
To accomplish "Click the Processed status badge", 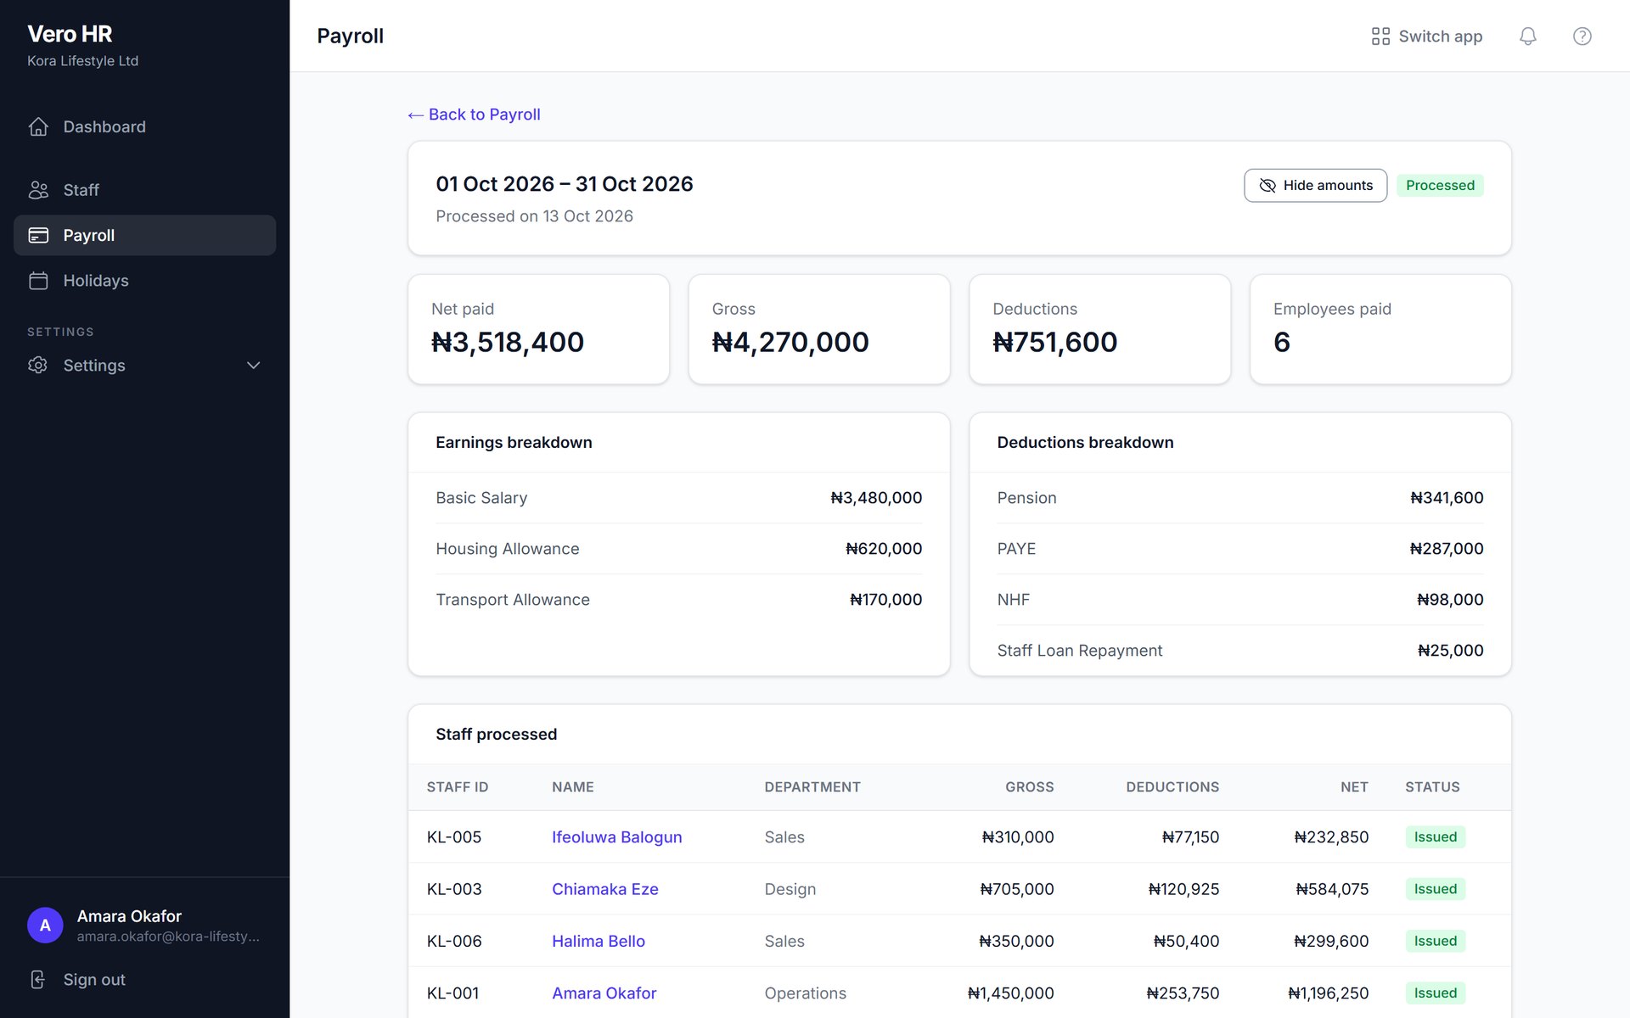I will (1440, 186).
